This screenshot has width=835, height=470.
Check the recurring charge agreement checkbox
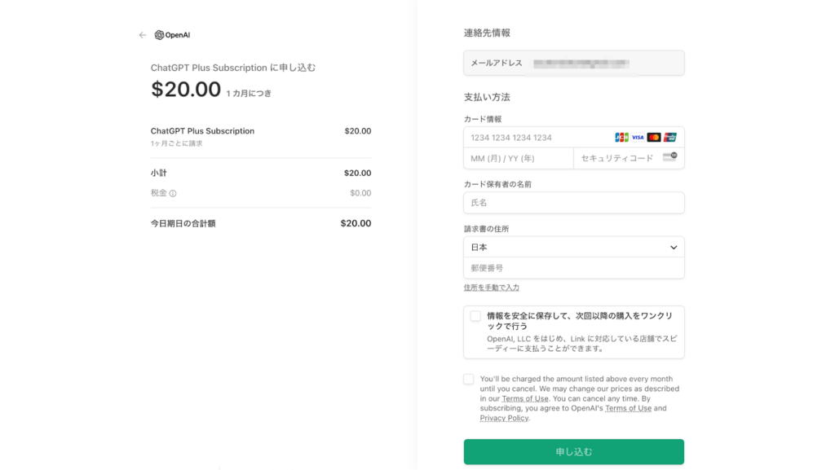tap(469, 379)
